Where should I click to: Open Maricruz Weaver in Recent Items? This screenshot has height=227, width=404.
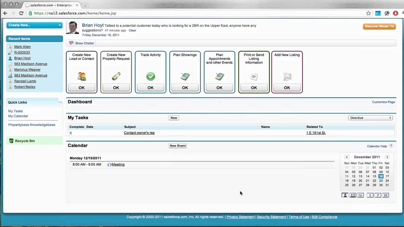click(27, 70)
